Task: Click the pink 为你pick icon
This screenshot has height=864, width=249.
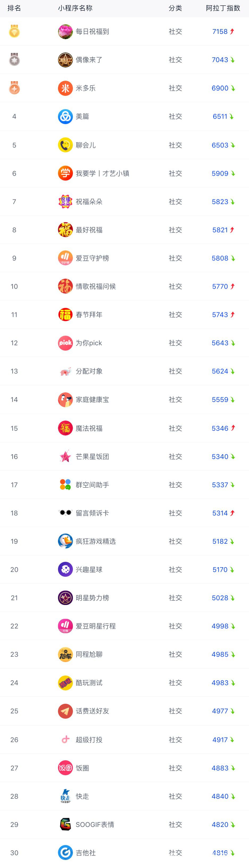Action: 65,343
